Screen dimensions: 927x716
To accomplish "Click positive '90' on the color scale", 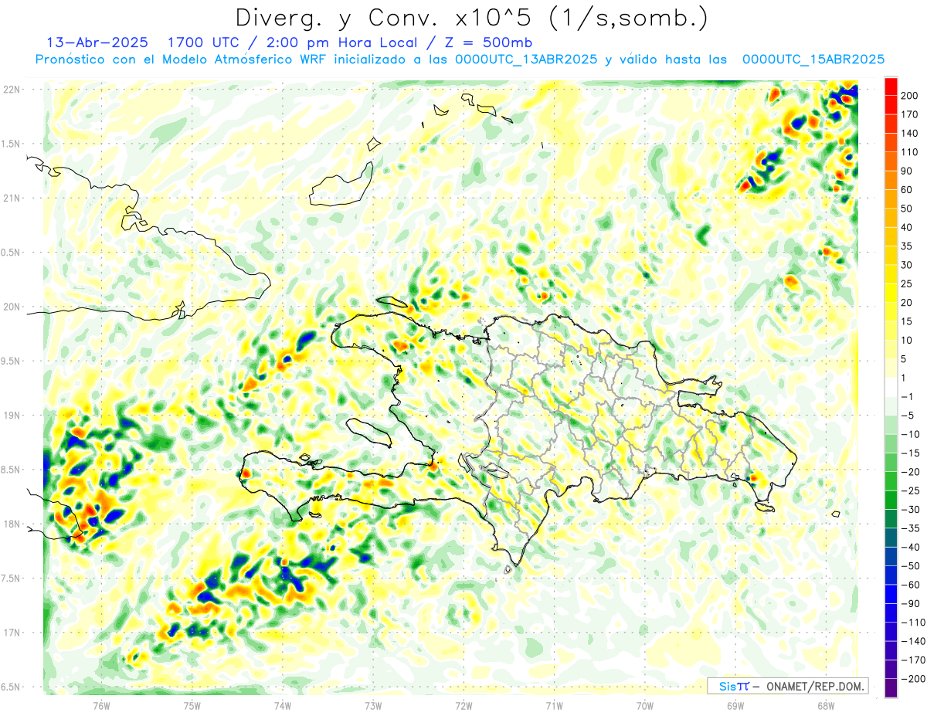I will point(907,171).
